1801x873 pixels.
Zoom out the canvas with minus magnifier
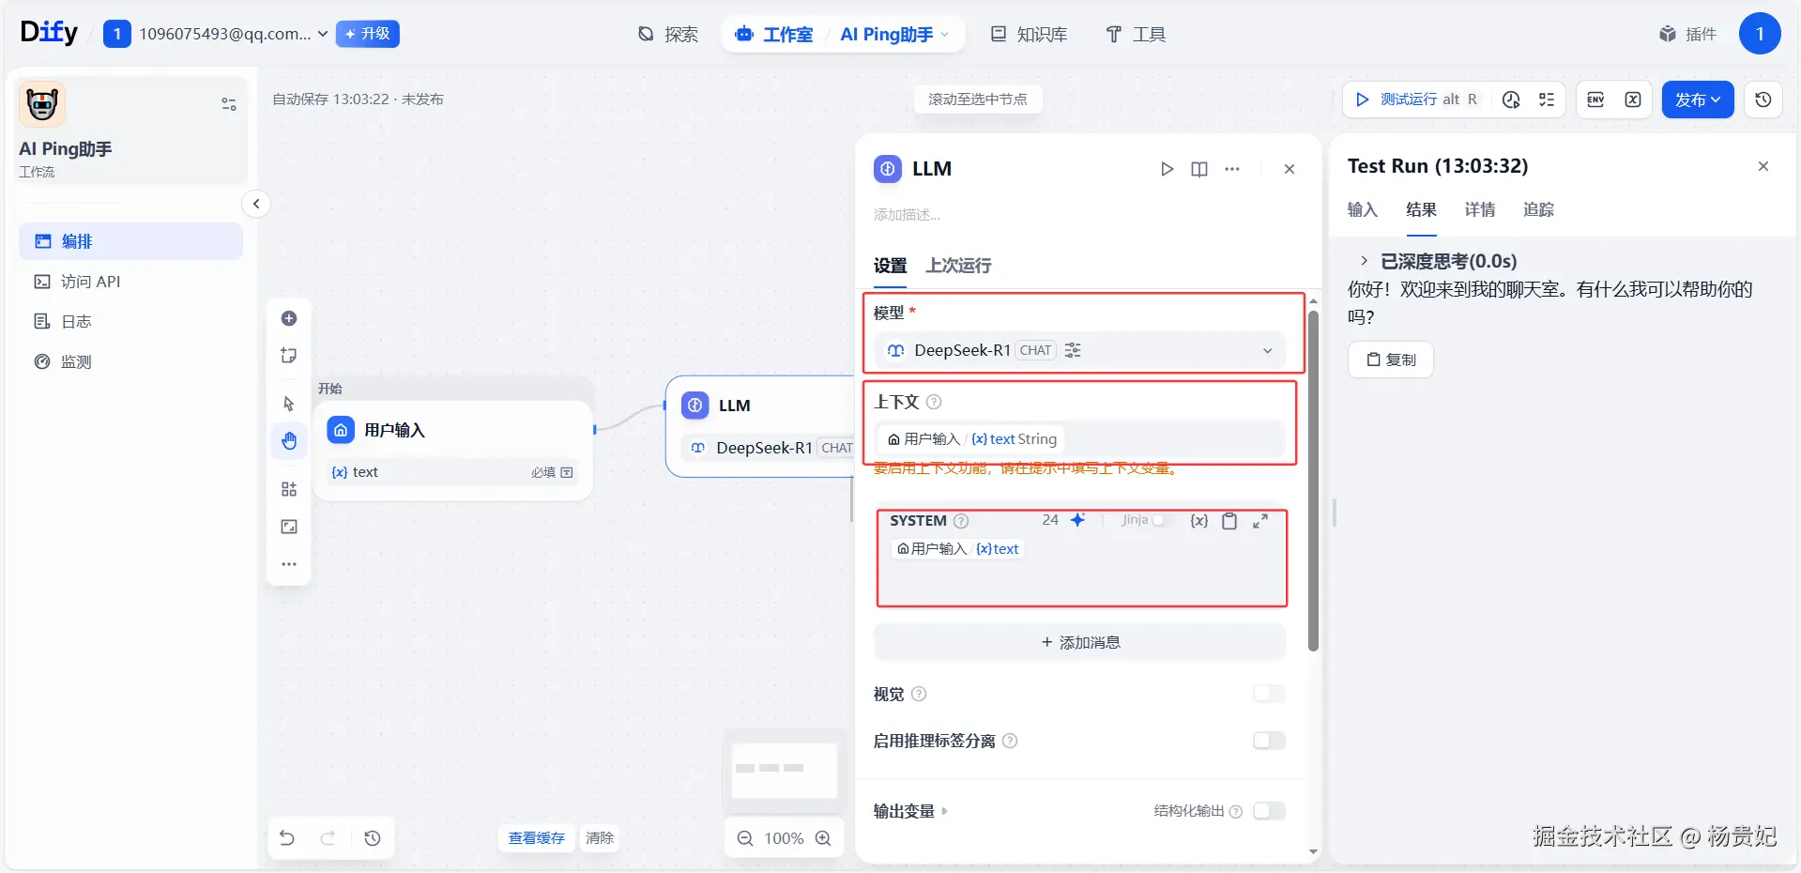tap(745, 838)
